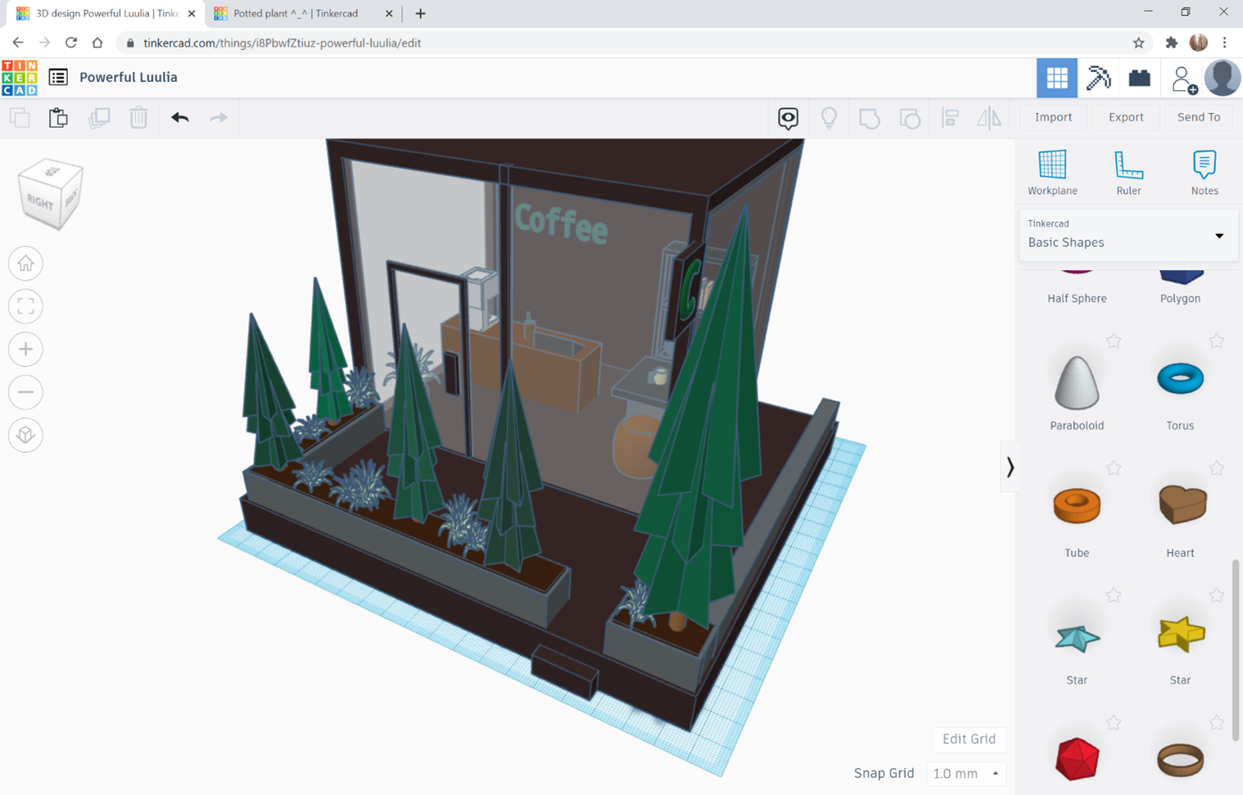Open the Blocks pickaxe mode
The width and height of the screenshot is (1243, 795).
pyautogui.click(x=1098, y=78)
